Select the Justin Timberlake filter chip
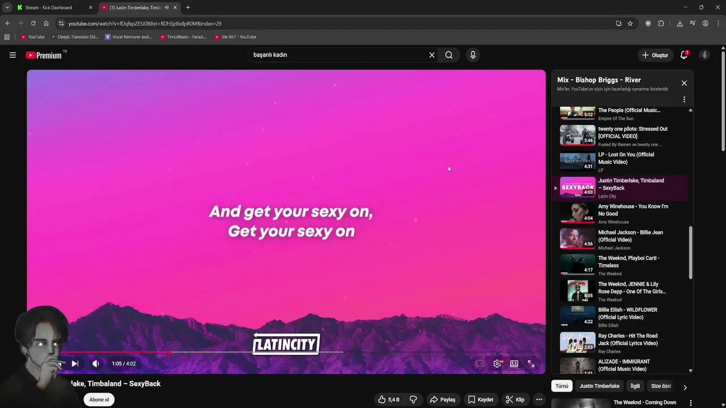 pyautogui.click(x=599, y=386)
